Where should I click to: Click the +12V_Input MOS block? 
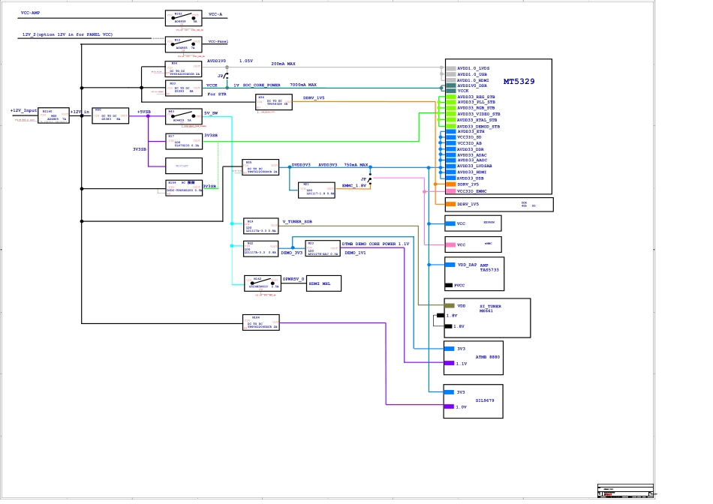[53, 115]
